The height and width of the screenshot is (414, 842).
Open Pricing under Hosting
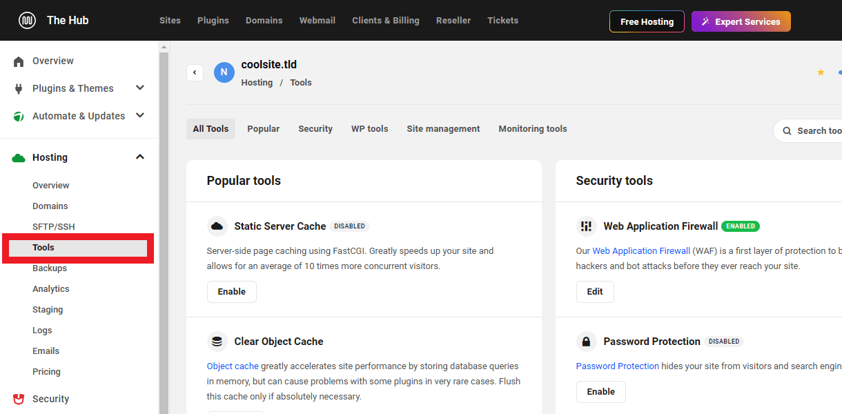point(47,372)
